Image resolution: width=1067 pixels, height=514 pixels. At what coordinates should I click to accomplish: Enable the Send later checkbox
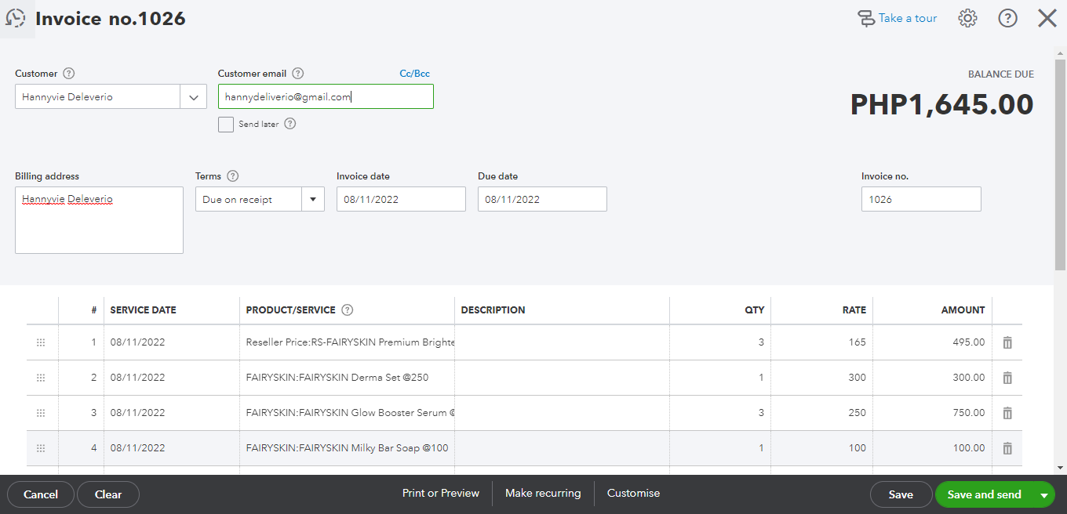[226, 124]
